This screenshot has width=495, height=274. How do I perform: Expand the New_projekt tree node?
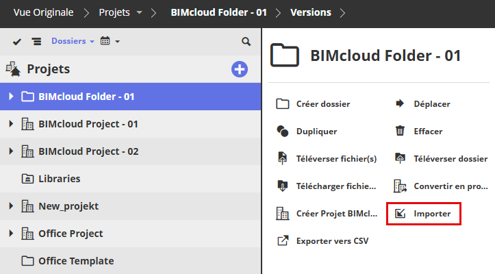click(x=11, y=206)
